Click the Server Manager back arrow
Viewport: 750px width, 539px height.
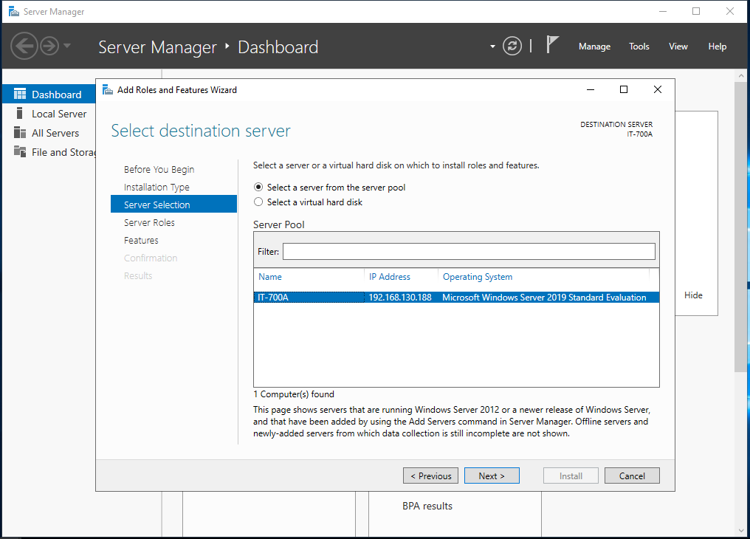click(24, 47)
